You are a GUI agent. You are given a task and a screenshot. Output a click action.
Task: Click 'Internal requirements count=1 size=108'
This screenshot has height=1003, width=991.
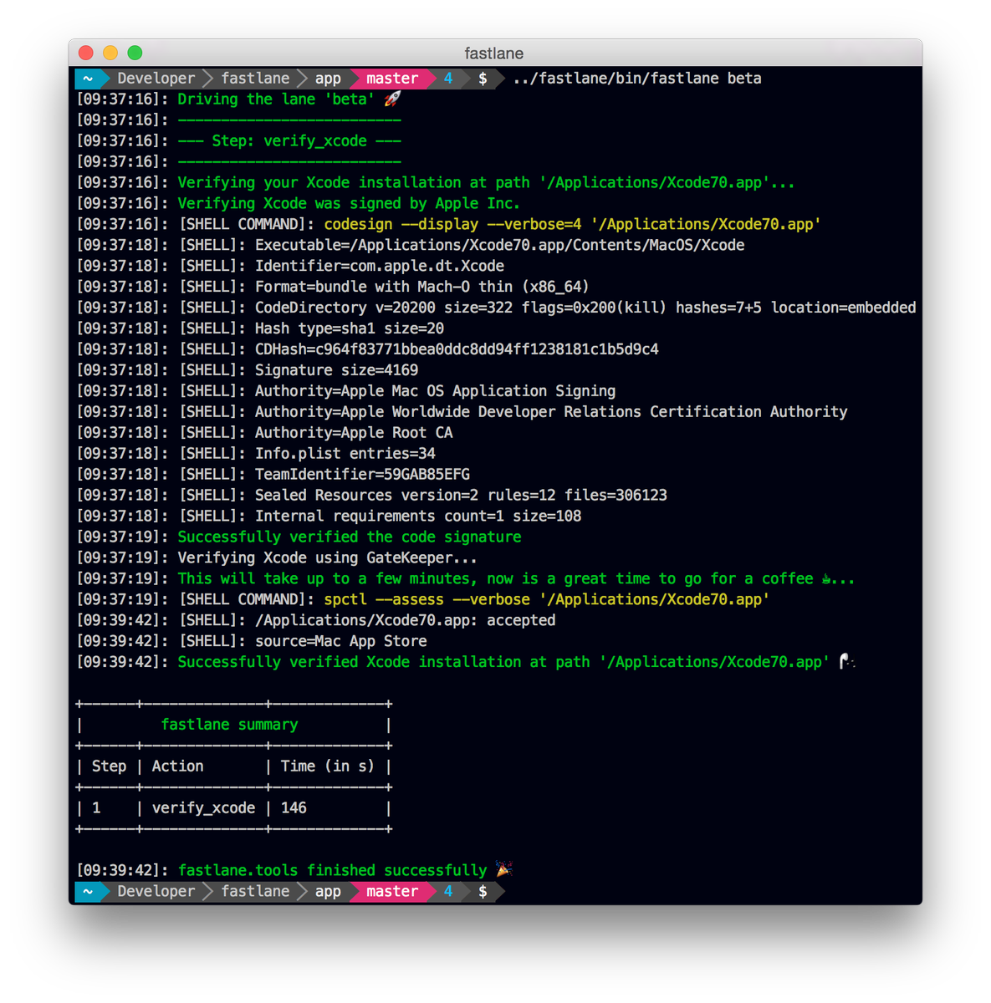(418, 517)
